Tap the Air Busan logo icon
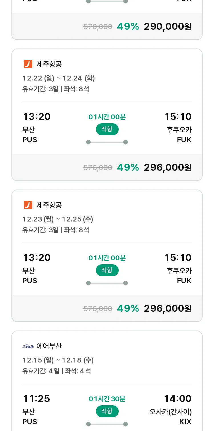The height and width of the screenshot is (431, 214). pyautogui.click(x=28, y=346)
